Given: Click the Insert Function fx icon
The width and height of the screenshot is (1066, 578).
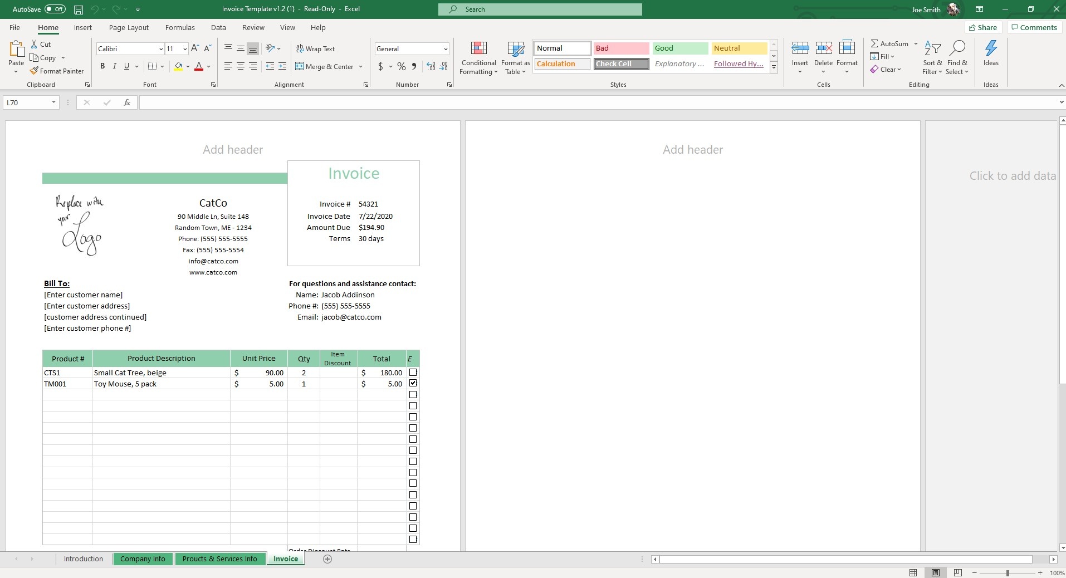Looking at the screenshot, I should [127, 102].
